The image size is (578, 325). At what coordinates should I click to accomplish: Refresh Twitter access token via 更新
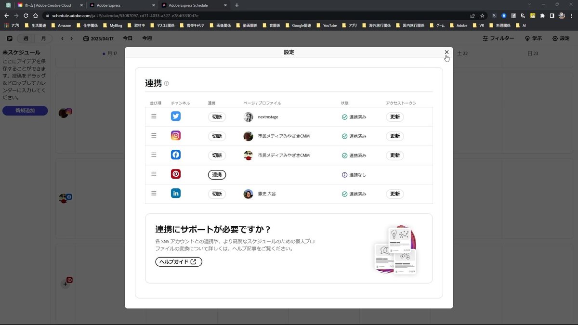click(x=395, y=117)
